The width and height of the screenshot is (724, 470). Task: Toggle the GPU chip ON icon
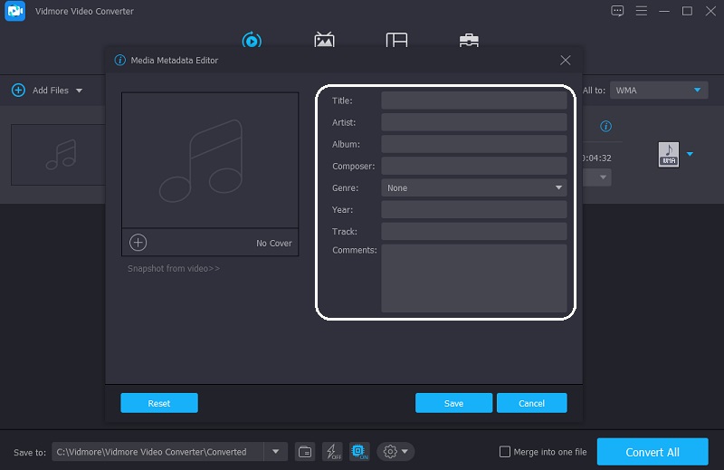pyautogui.click(x=357, y=451)
